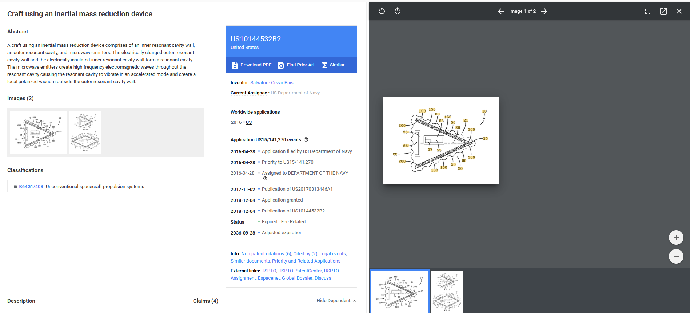Select first figure thumbnail in Images section
The width and height of the screenshot is (690, 313).
pos(38,133)
